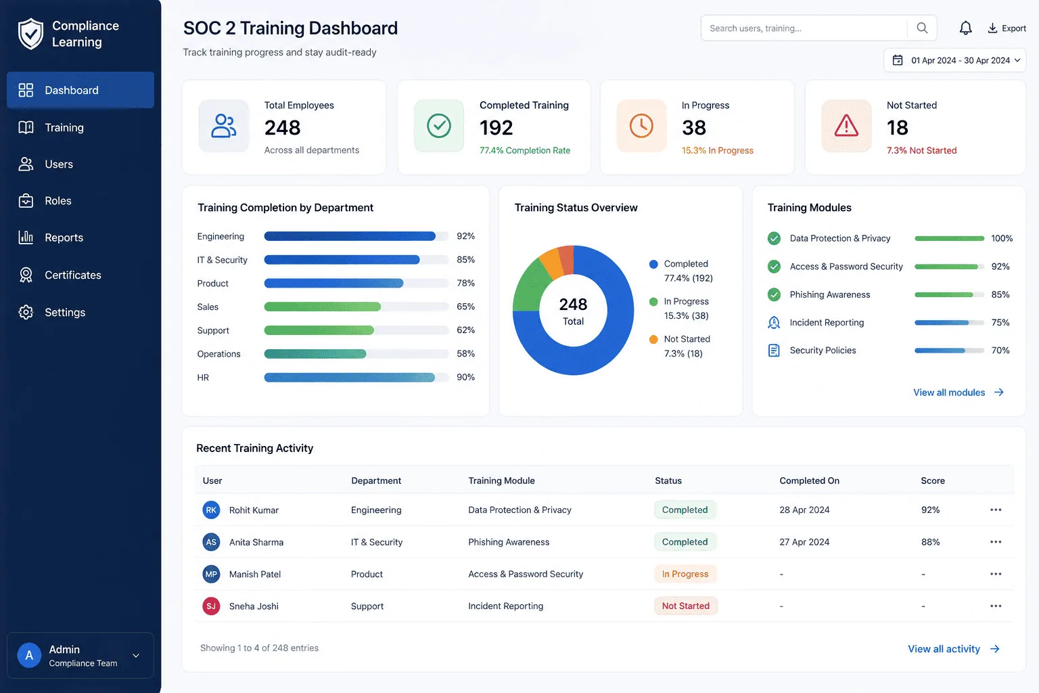Click the In Progress badge for Manish Patel
This screenshot has height=693, width=1039.
[x=685, y=574]
